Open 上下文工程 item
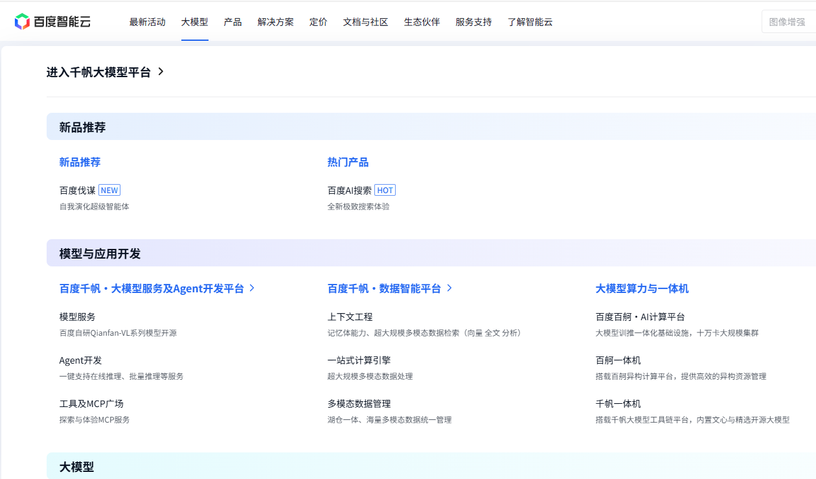Screen dimensions: 816x479 [x=350, y=317]
